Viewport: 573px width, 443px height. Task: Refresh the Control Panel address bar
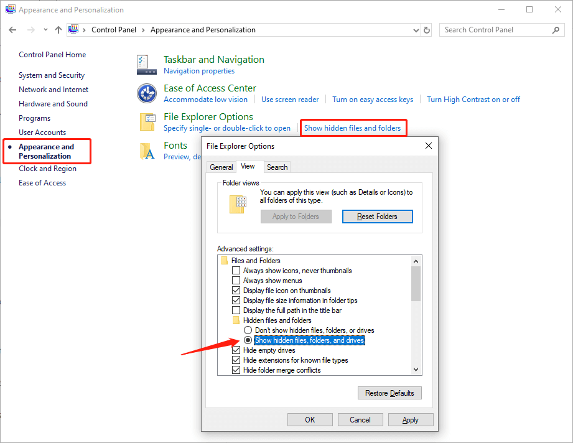click(x=426, y=30)
